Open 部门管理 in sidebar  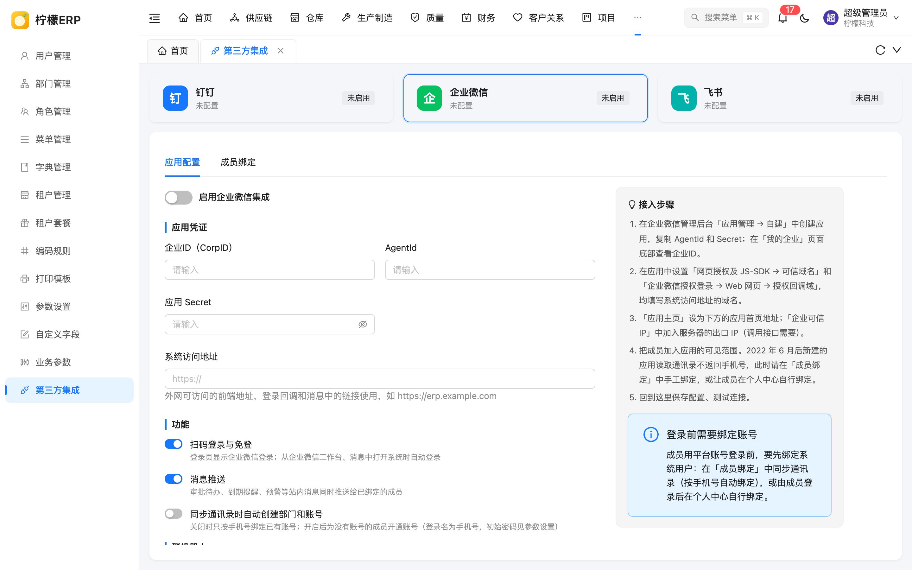click(69, 84)
